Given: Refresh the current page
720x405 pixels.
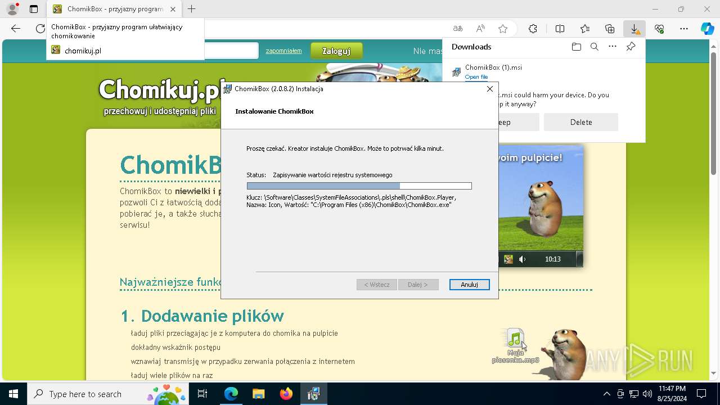Looking at the screenshot, I should tap(40, 29).
